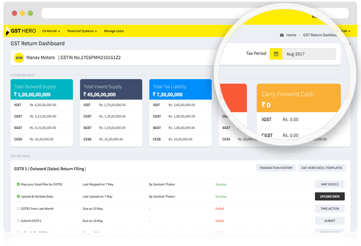361x246 pixels.
Task: Click By Santosh Thakur in the Upload & Validate row
Action: pyautogui.click(x=162, y=196)
